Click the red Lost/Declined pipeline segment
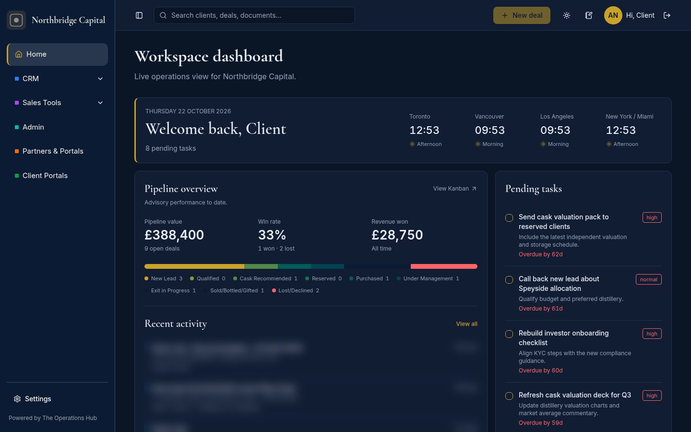The height and width of the screenshot is (432, 691). [444, 266]
